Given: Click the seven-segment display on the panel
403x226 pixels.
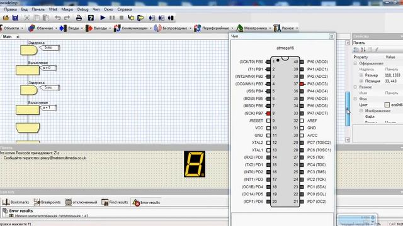Looking at the screenshot, I should [x=195, y=164].
